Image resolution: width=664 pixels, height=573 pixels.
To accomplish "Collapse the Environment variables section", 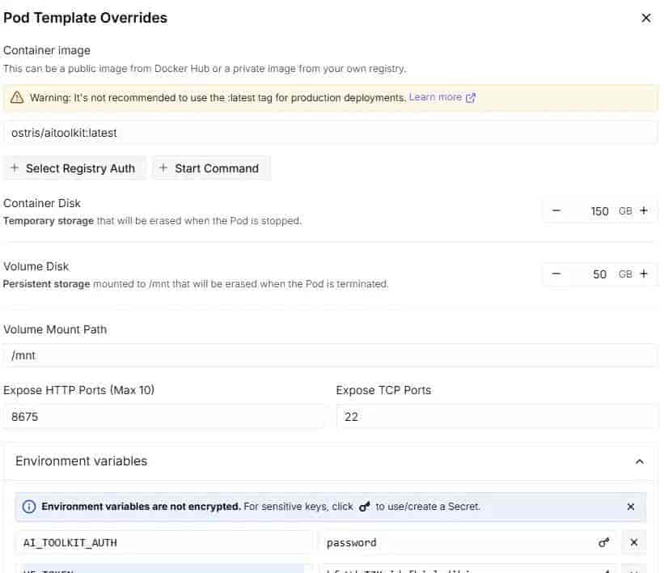I will point(639,461).
